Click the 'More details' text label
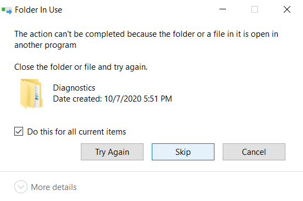The image size is (303, 201). pos(54,187)
